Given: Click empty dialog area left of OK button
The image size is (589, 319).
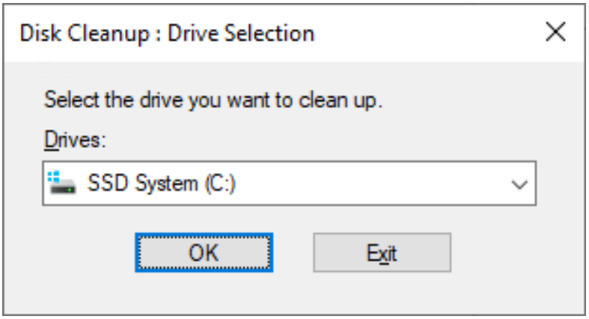Looking at the screenshot, I should tap(82, 252).
